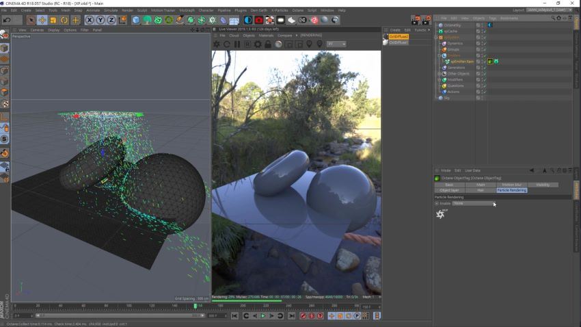Switch to the Visibility tab
581x327 pixels.
point(543,185)
